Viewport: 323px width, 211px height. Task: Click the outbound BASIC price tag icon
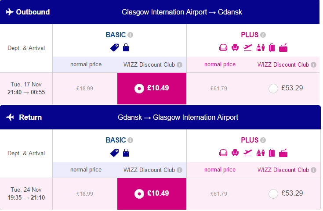115,47
